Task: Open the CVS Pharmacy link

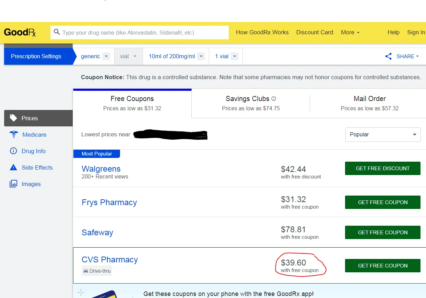Action: pos(110,260)
